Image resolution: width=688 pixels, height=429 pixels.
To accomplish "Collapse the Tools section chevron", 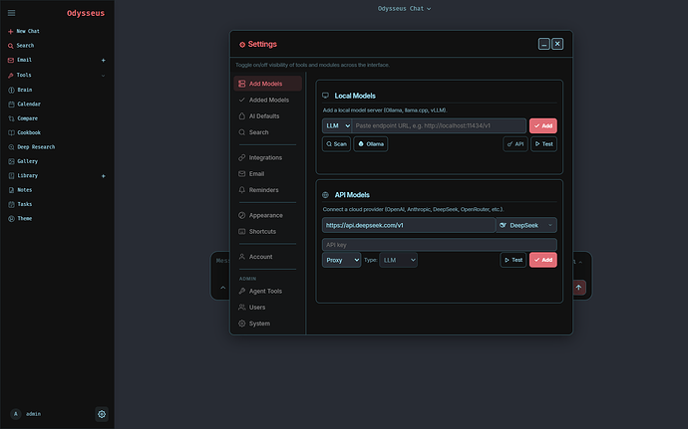I will (x=103, y=76).
